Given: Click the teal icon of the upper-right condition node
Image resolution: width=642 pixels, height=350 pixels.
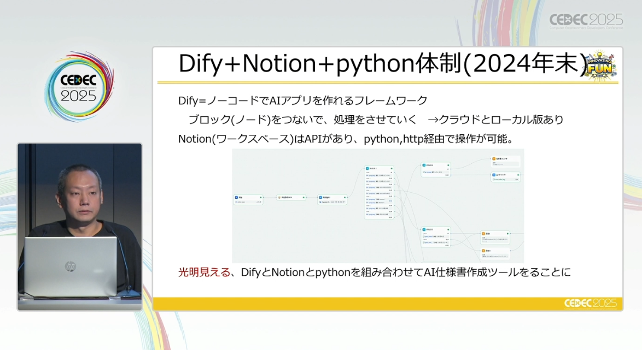Looking at the screenshot, I should [x=424, y=165].
